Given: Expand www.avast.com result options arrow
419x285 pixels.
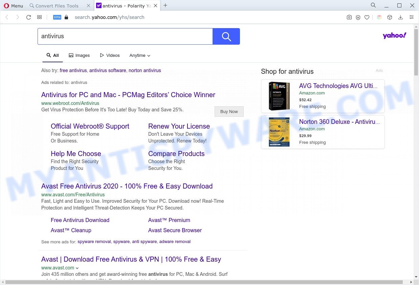Looking at the screenshot, I should [77, 268].
